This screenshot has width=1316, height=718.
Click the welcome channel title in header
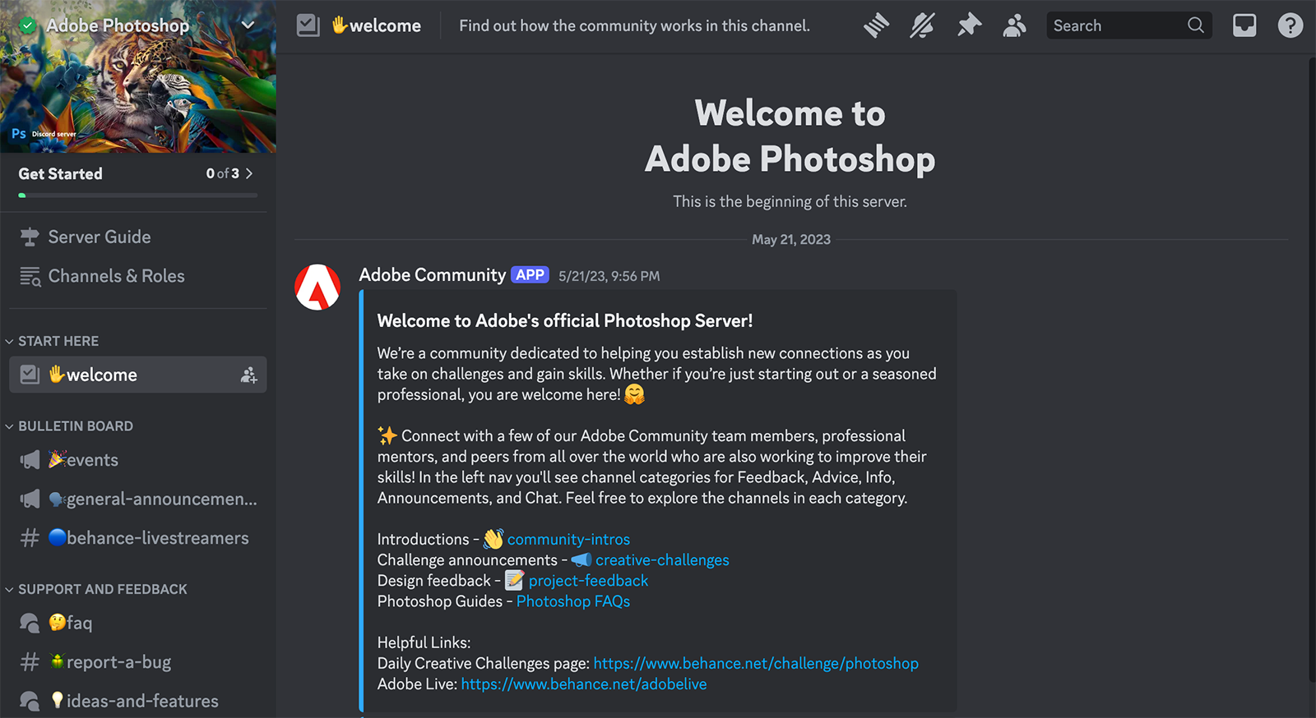point(376,25)
